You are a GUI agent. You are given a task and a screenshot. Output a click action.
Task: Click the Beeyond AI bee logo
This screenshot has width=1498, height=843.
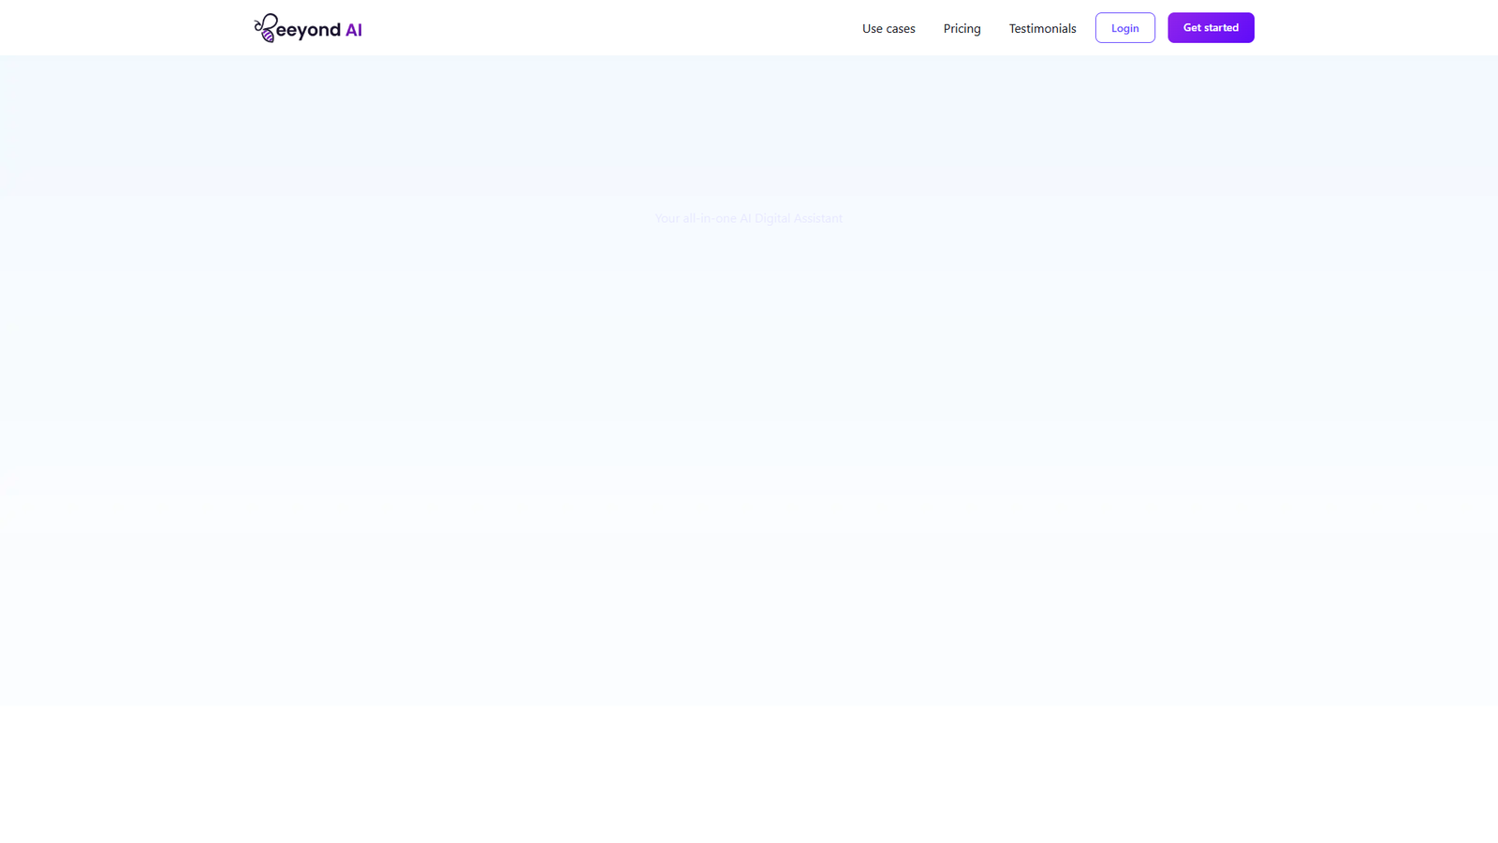[307, 28]
